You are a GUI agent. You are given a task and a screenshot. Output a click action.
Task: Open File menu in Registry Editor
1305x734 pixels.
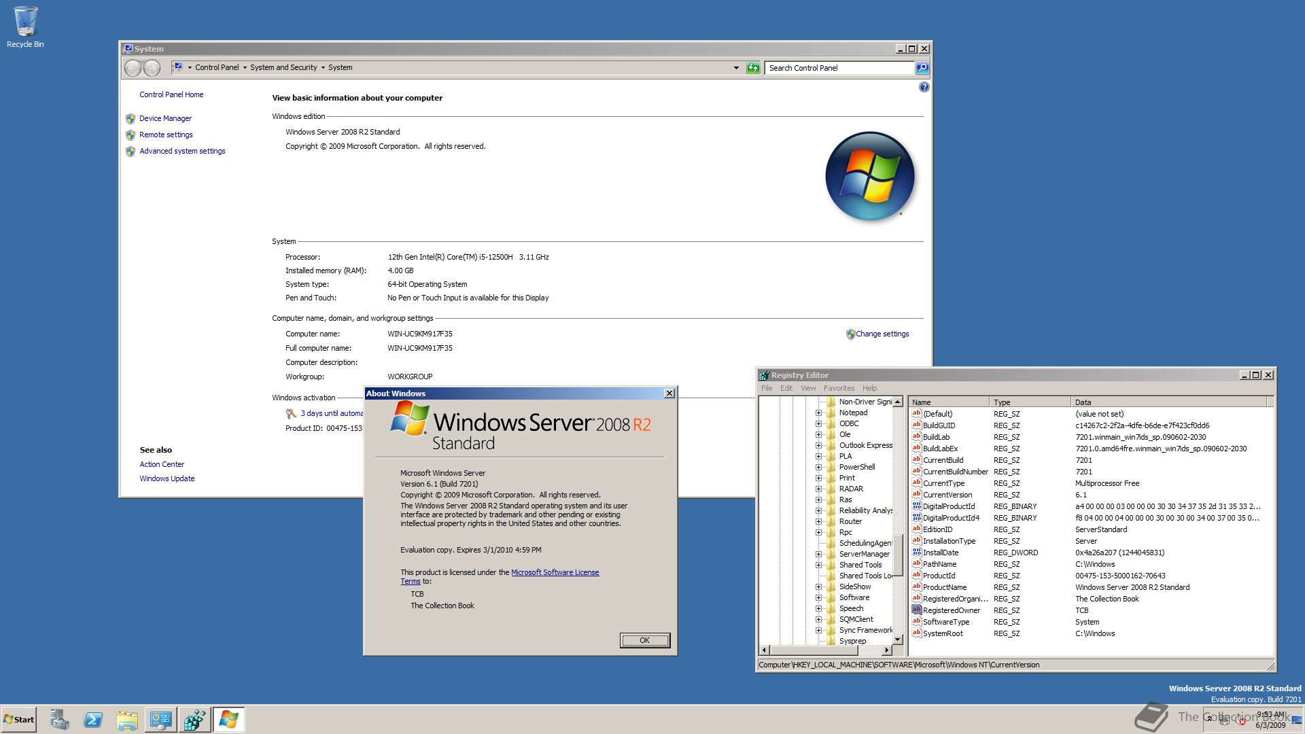coord(767,388)
